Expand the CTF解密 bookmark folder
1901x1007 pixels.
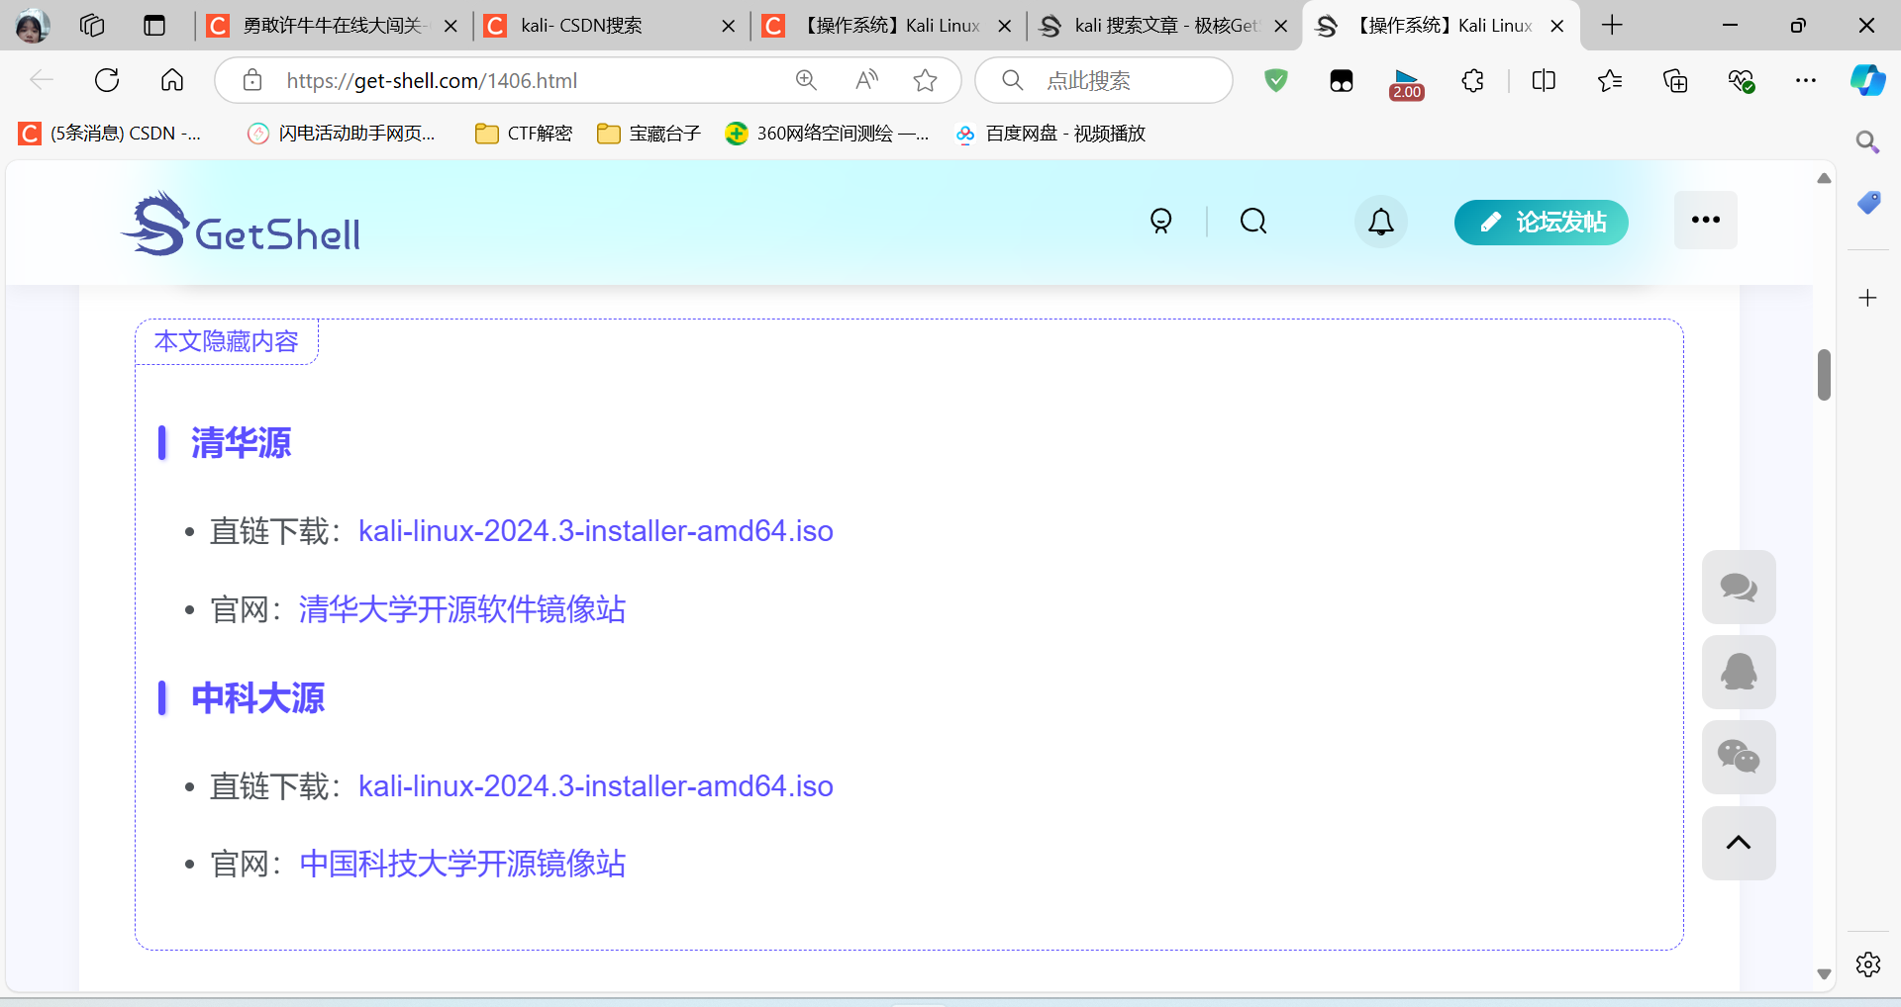click(524, 134)
